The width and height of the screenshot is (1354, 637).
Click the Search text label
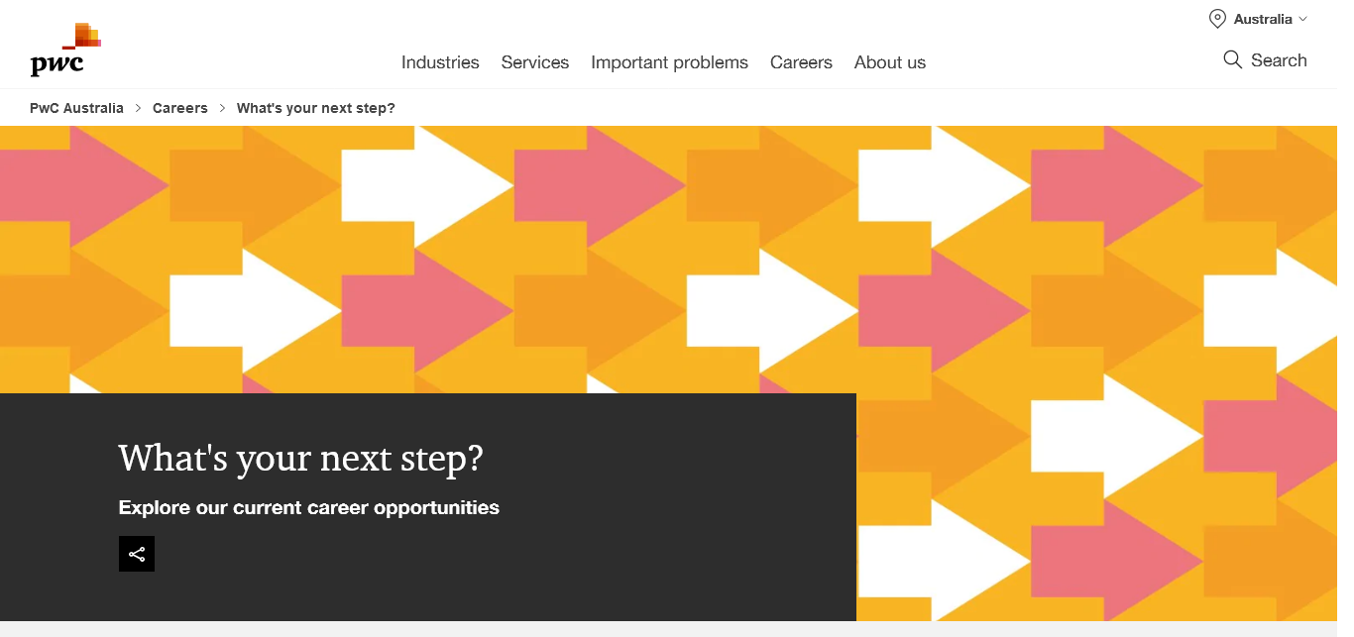[1279, 60]
